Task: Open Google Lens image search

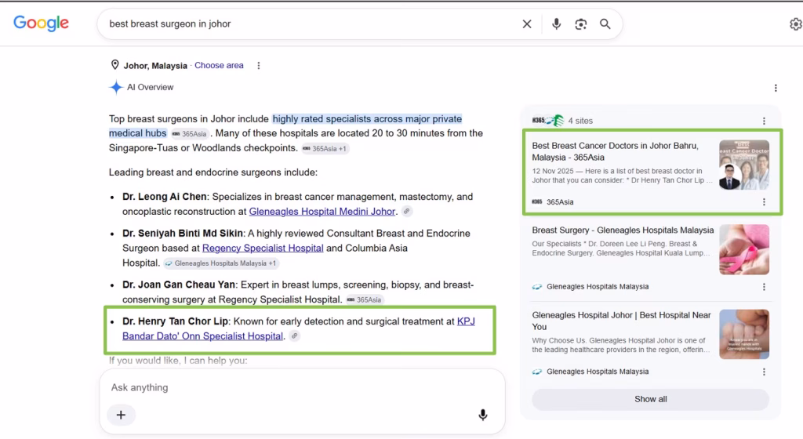Action: click(x=581, y=24)
